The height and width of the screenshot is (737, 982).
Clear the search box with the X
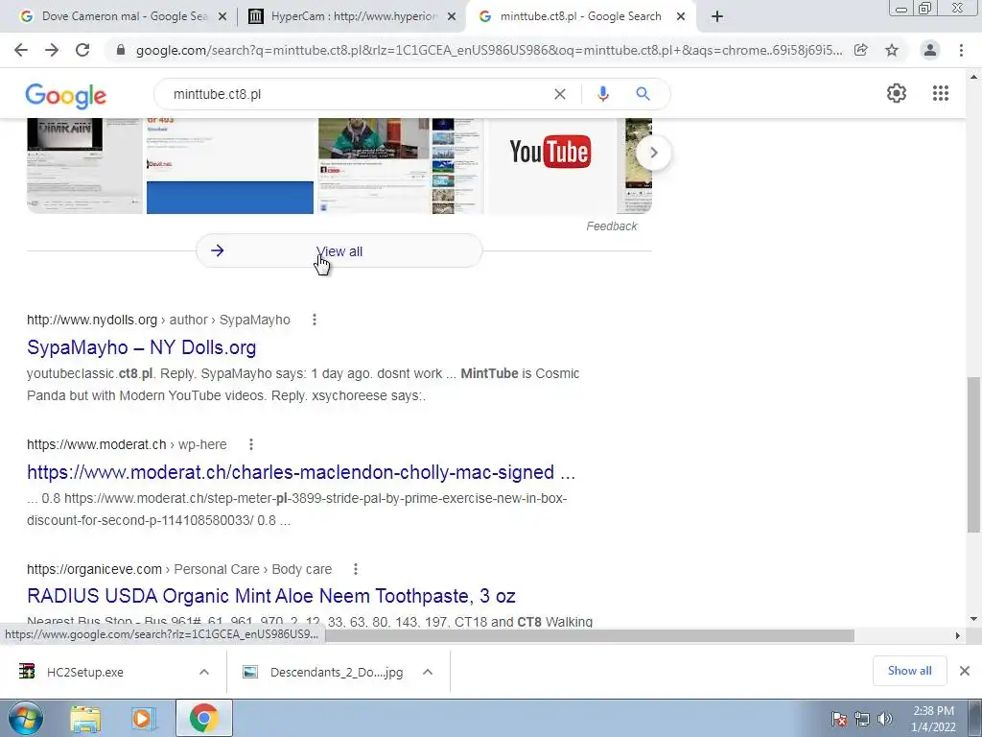click(560, 94)
